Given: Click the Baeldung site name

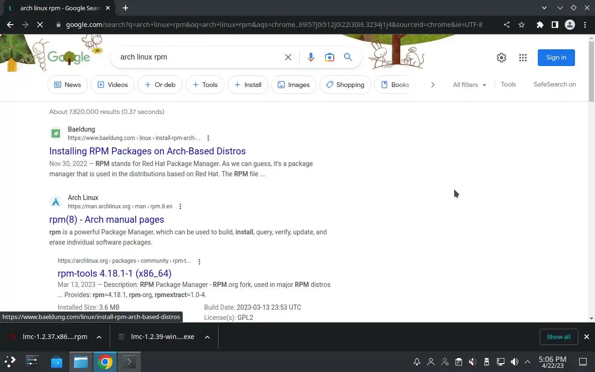Looking at the screenshot, I should click(x=81, y=129).
